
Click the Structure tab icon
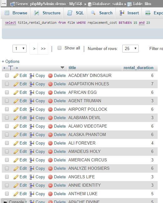tap(37, 13)
